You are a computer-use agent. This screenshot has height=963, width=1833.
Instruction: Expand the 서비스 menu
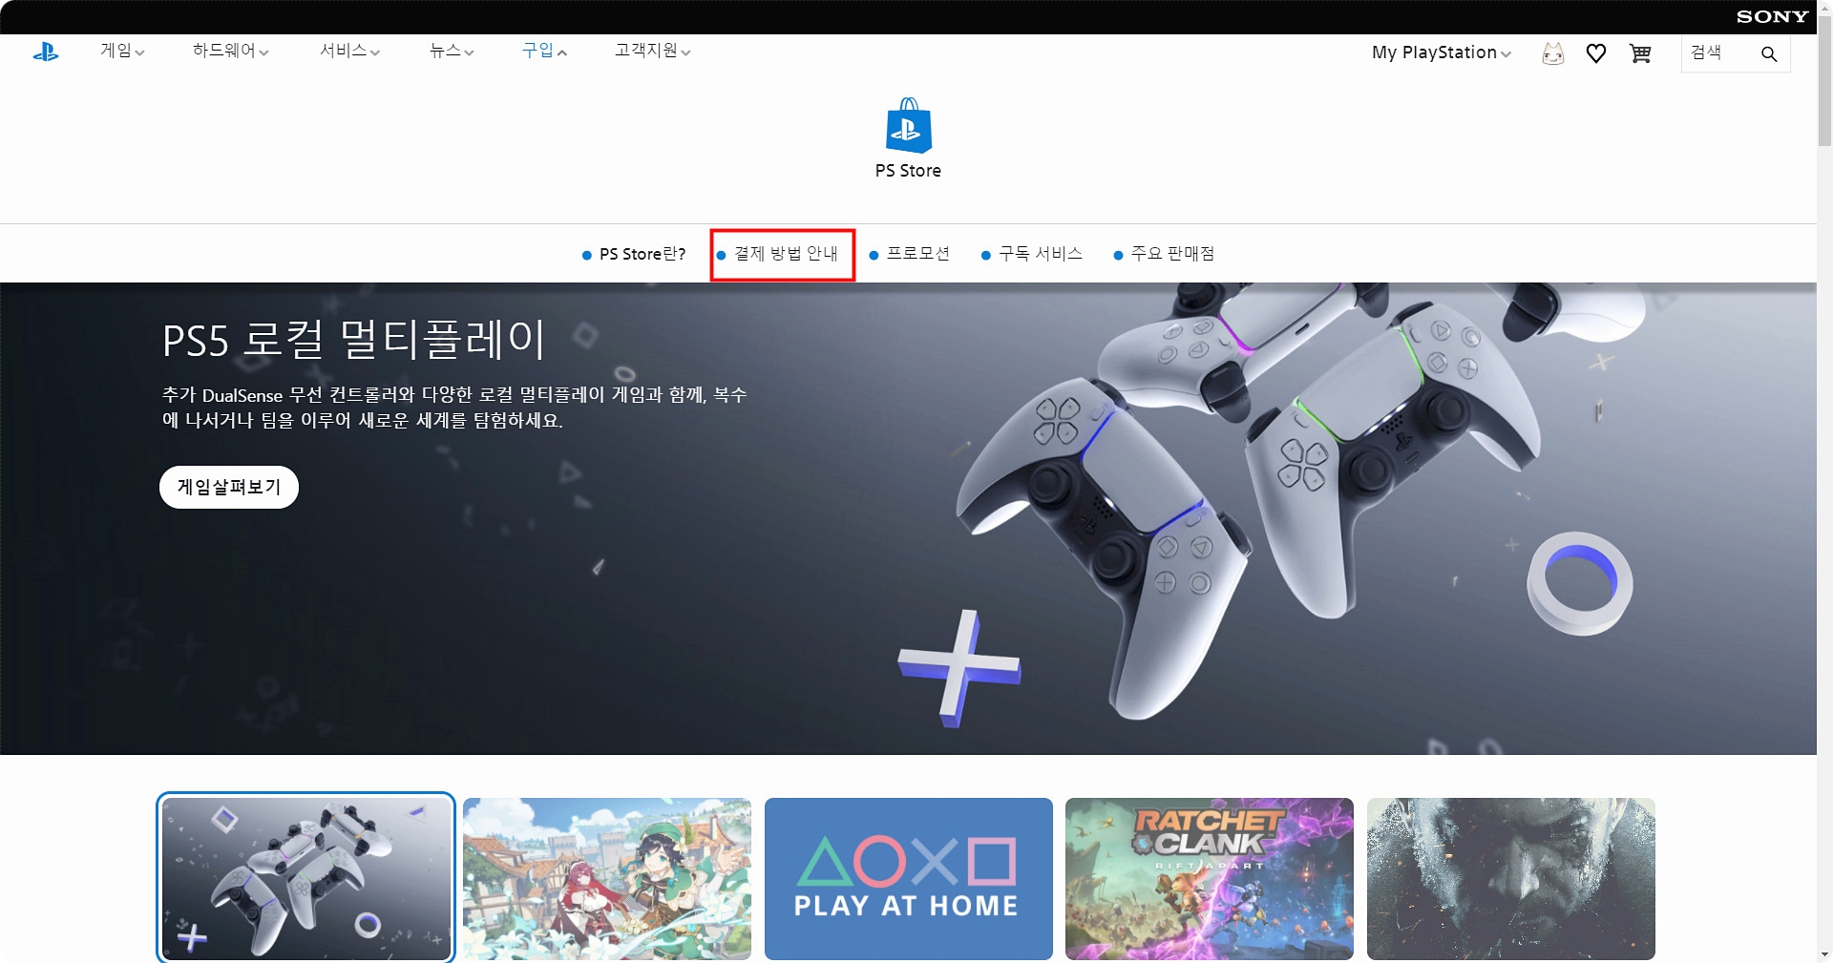pyautogui.click(x=349, y=51)
